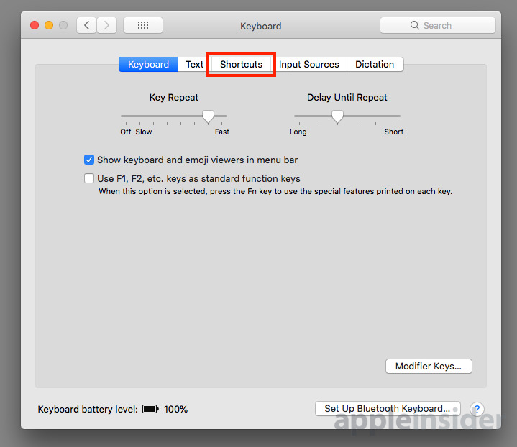Minimize the Keyboard window with yellow button
Image resolution: width=517 pixels, height=447 pixels.
pyautogui.click(x=49, y=25)
